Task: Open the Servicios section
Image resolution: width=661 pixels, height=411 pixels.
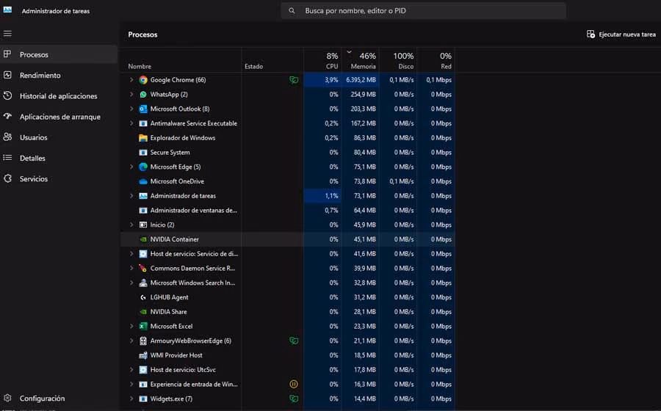Action: [x=59, y=178]
